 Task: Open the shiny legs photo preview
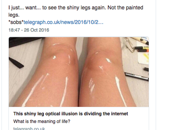(79, 72)
